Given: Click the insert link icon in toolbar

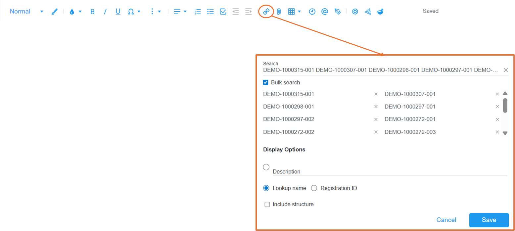Looking at the screenshot, I should click(x=266, y=12).
